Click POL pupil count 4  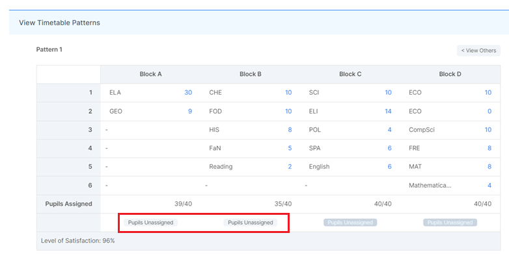389,130
